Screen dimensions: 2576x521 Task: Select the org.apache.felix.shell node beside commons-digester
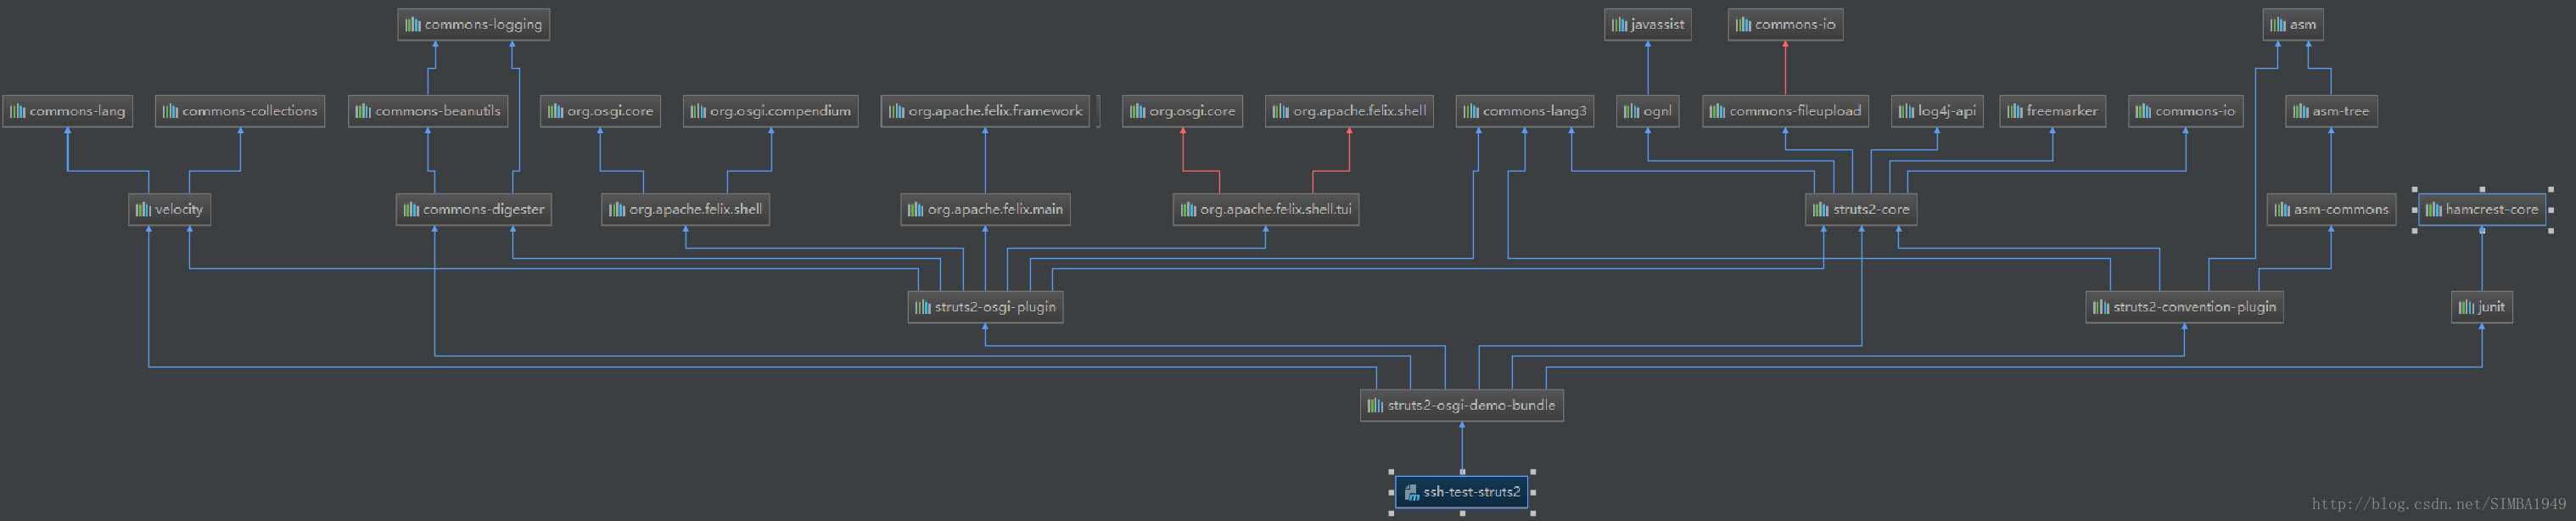click(686, 209)
